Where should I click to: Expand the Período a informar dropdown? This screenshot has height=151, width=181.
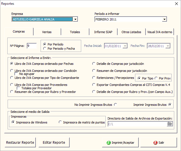point(164,19)
